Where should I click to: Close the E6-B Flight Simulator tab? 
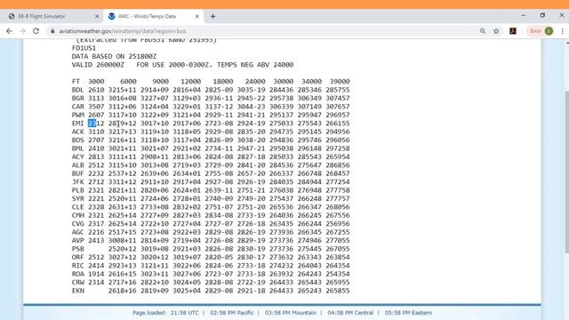(97, 16)
